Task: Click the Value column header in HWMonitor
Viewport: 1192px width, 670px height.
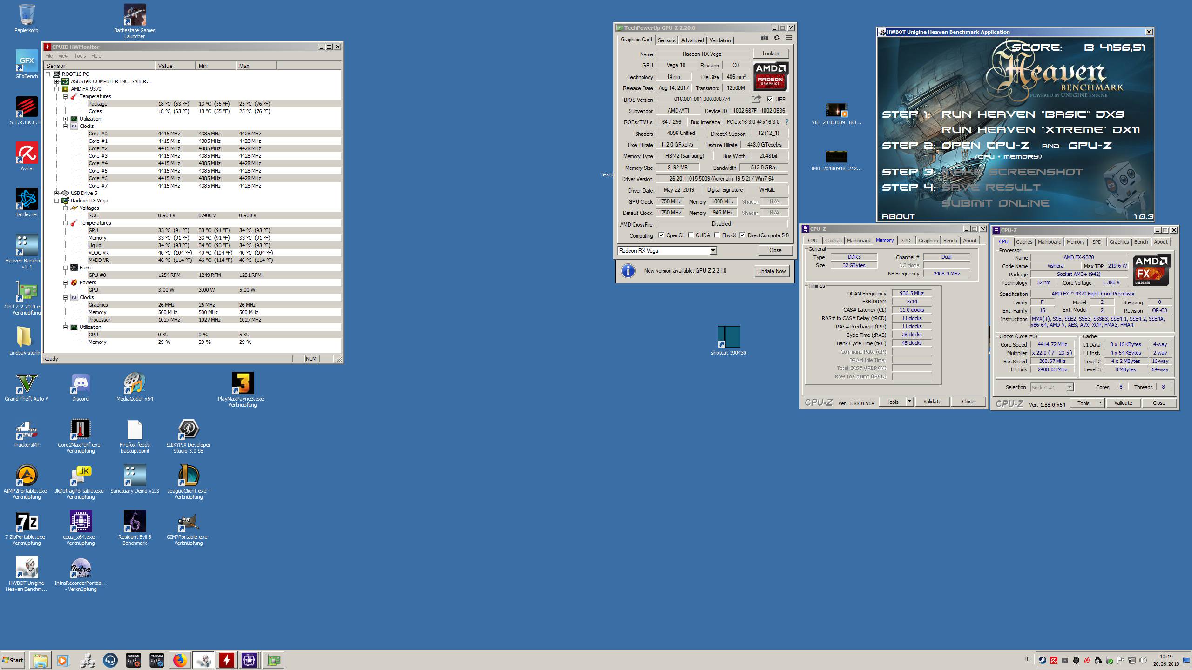Action: point(175,66)
